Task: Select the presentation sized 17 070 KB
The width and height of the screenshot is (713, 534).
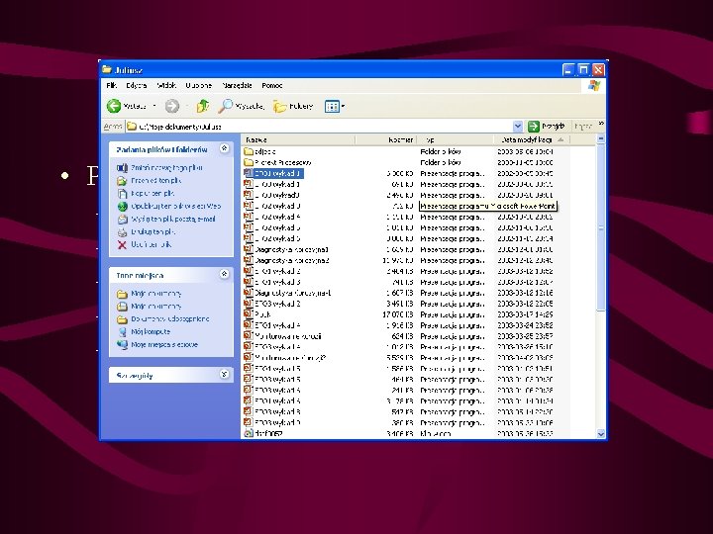Action: coord(257,314)
